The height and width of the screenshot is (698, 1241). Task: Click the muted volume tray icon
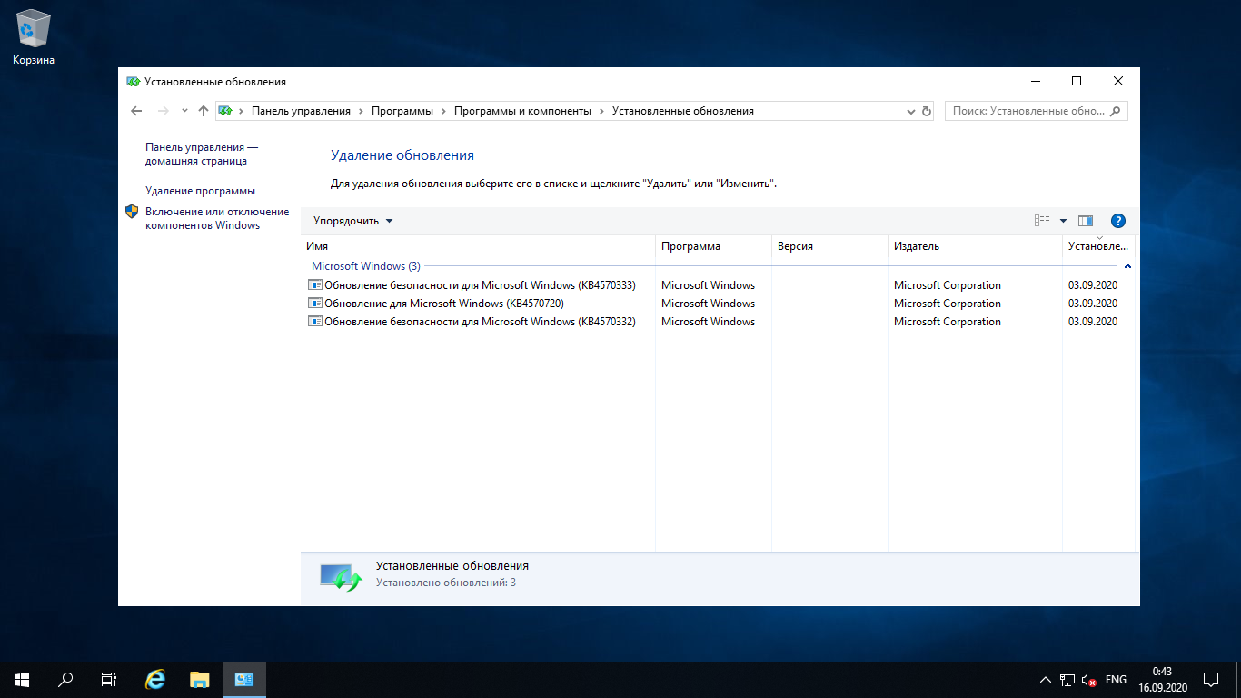tap(1089, 680)
